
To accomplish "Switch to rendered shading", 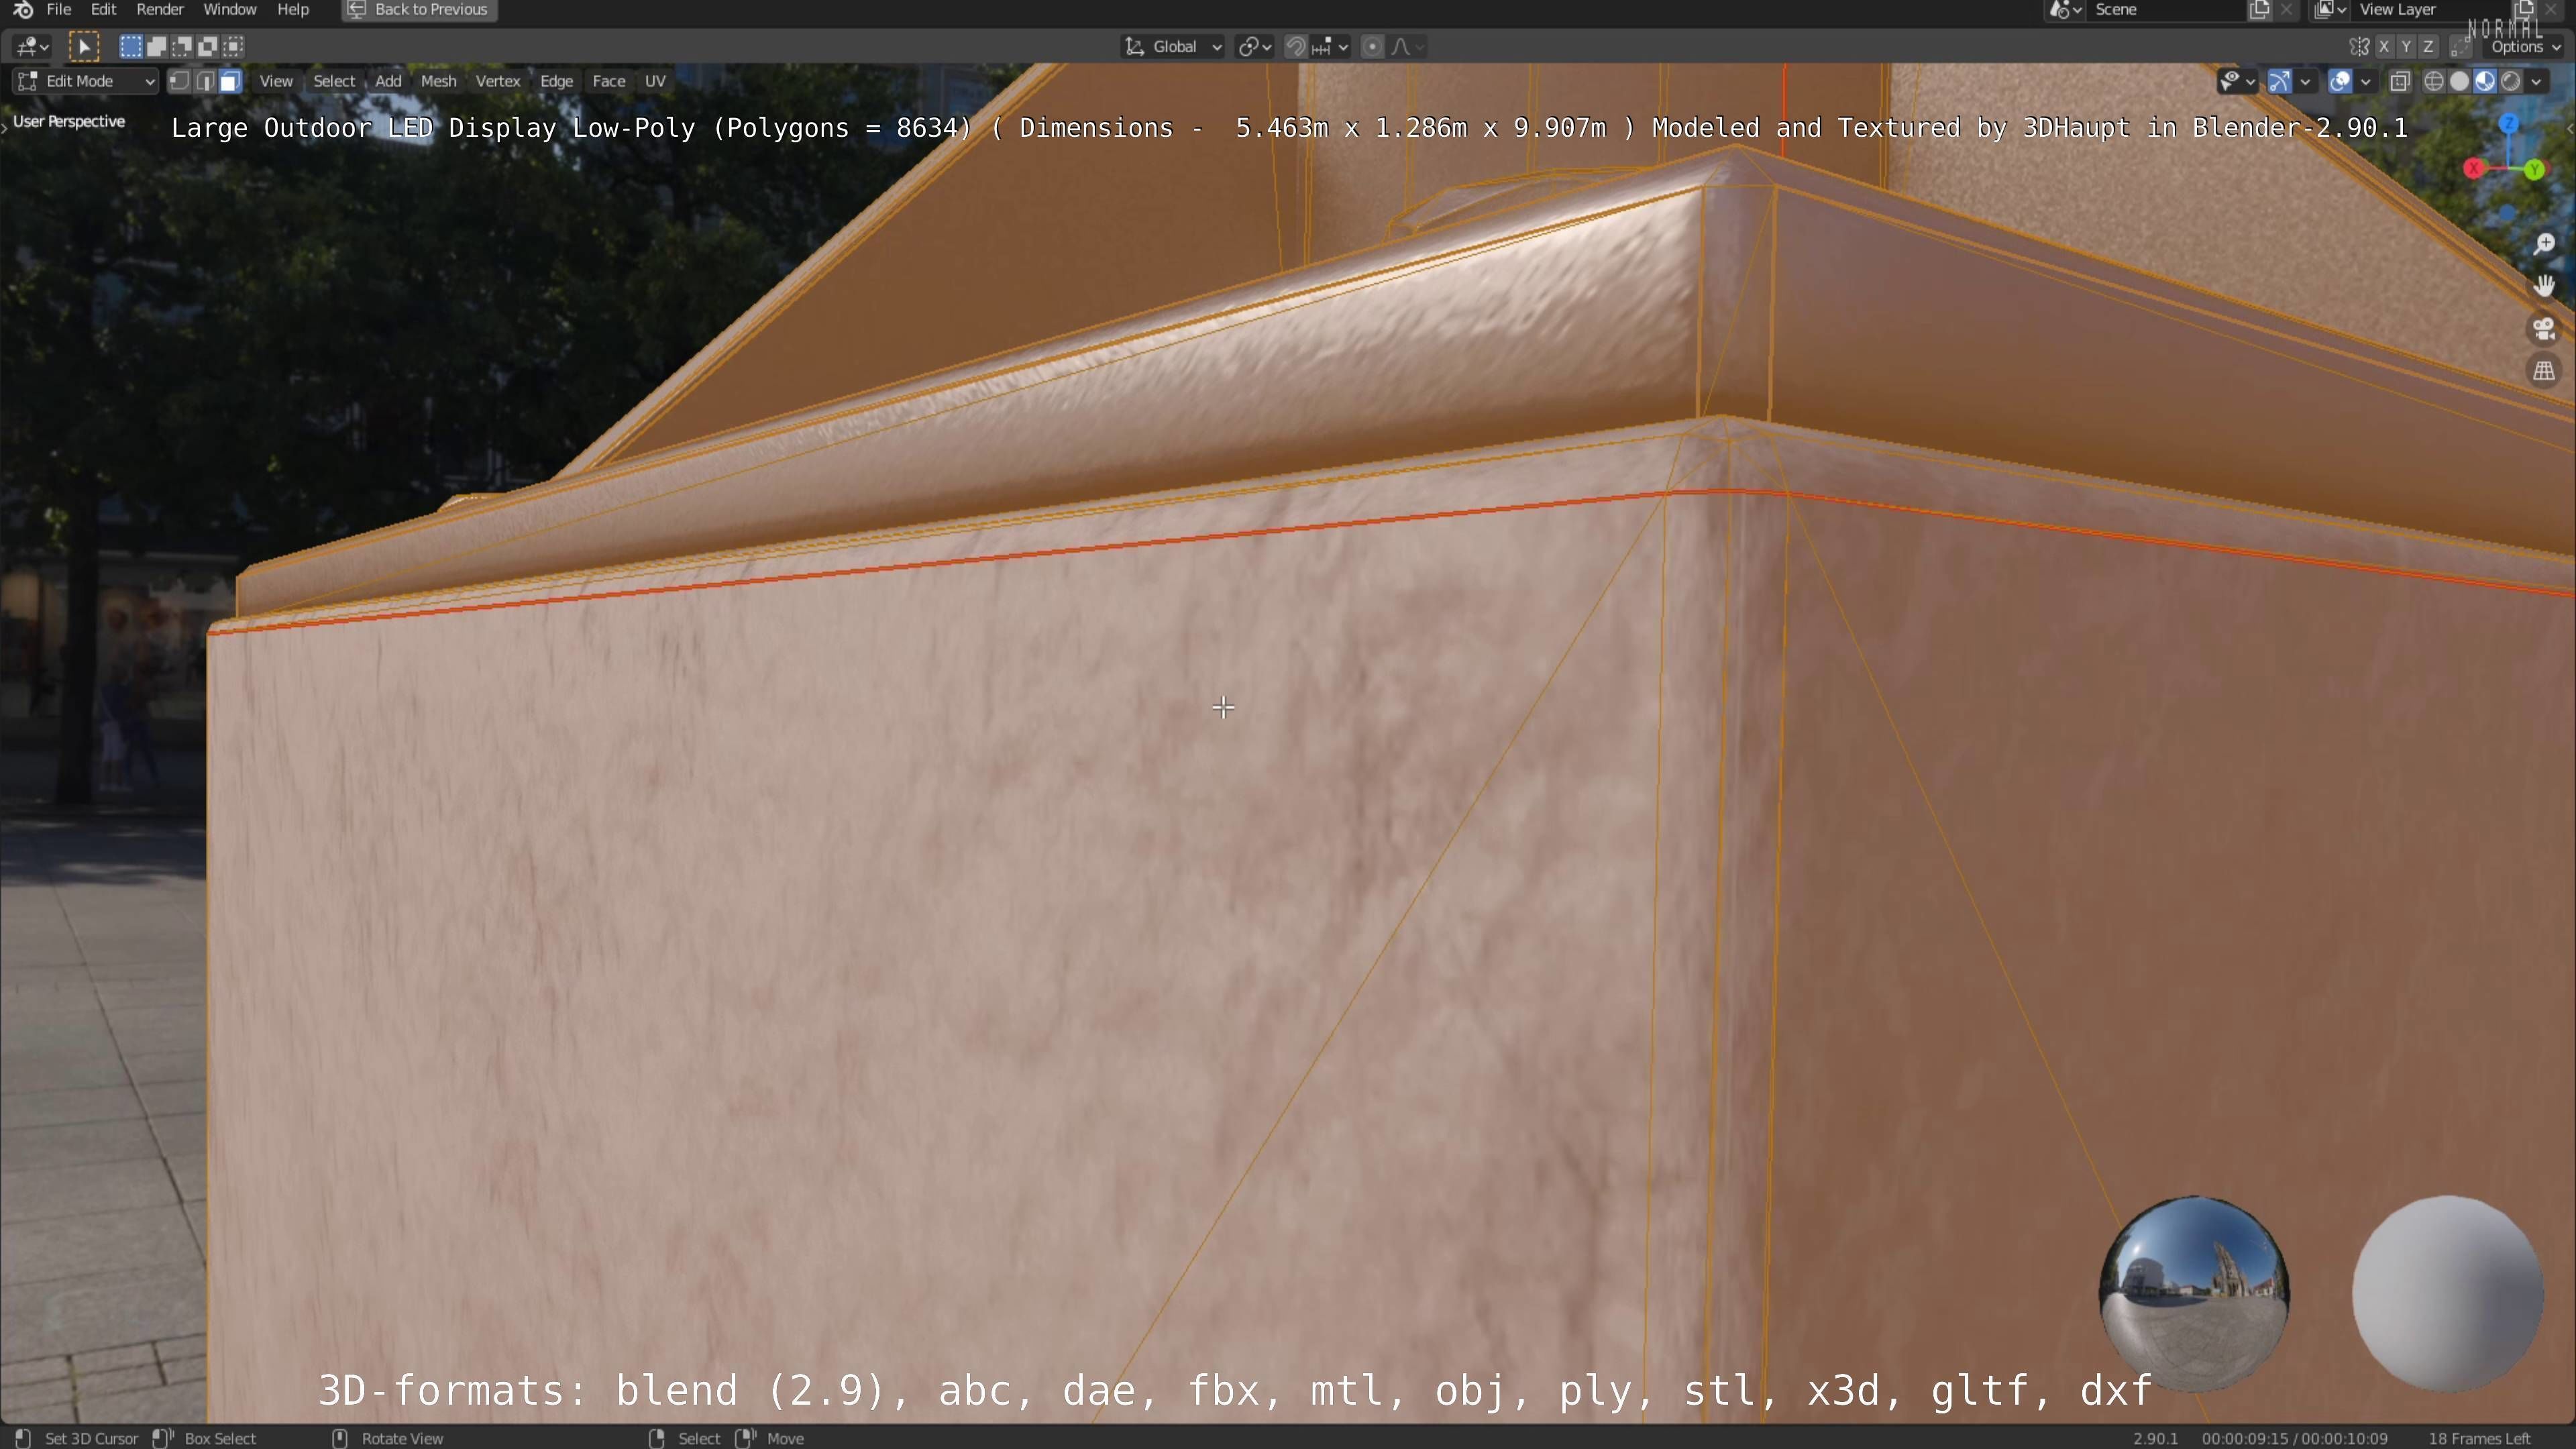I will click(2510, 82).
